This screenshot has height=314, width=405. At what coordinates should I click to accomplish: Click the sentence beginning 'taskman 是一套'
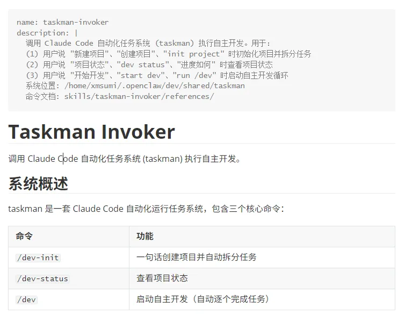pyautogui.click(x=146, y=209)
